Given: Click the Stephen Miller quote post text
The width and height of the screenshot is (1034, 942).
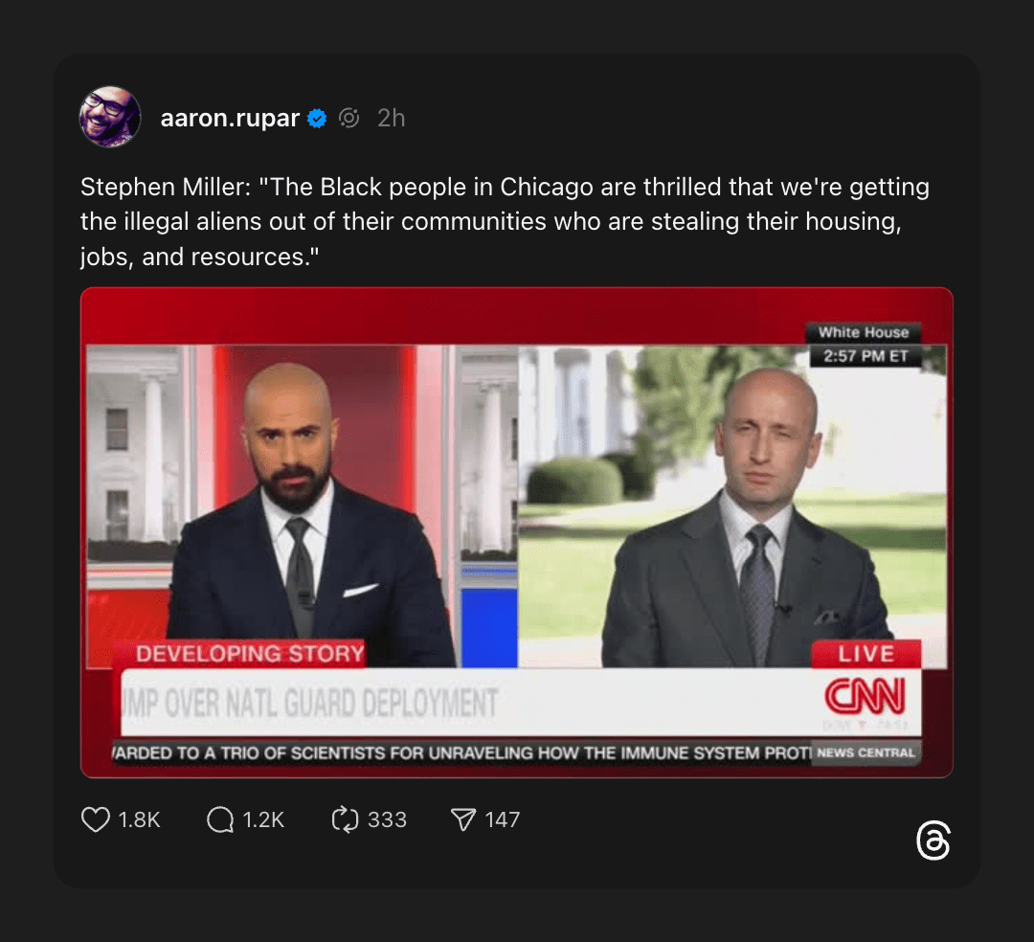Looking at the screenshot, I should (505, 221).
